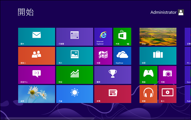Open the Music tile with headphones
Image resolution: width=191 pixels, height=120 pixels.
tap(148, 94)
